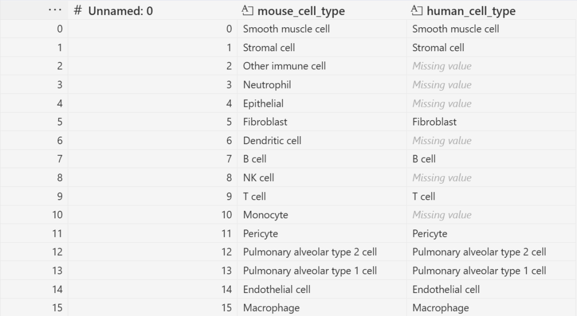The image size is (577, 316).
Task: Click the Neutrophil cell in mouse_cell_type
Action: point(267,85)
